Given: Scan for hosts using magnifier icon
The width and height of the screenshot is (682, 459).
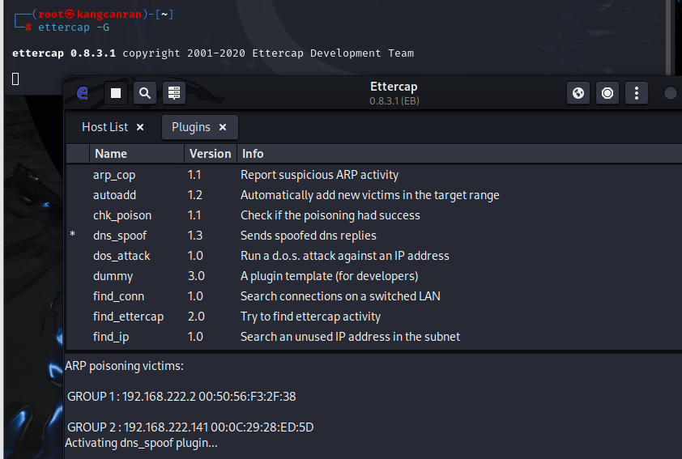Looking at the screenshot, I should pyautogui.click(x=145, y=93).
